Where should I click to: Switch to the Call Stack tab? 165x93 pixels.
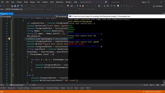click(x=3, y=88)
